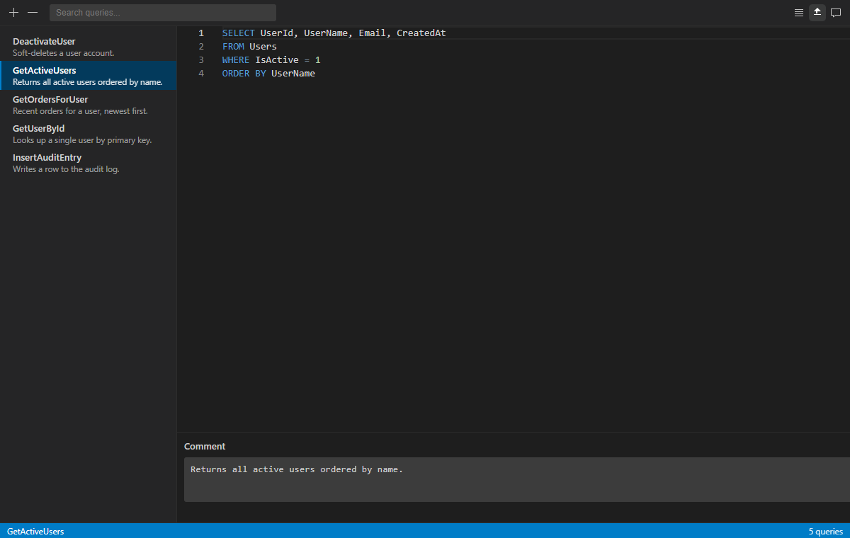Click 'Writes a row to the audit log.' description
Screen dimensions: 850x538
[x=66, y=169]
